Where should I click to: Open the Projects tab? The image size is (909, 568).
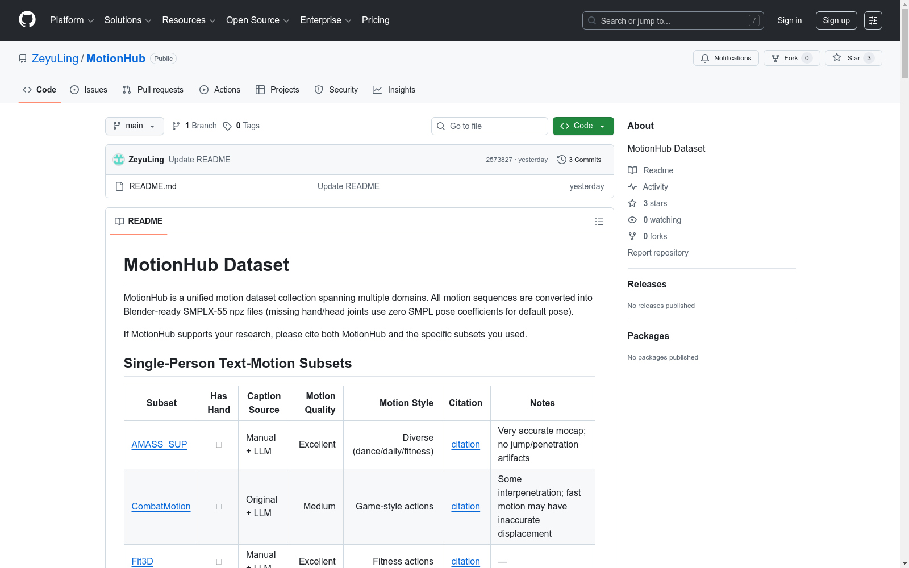click(277, 90)
